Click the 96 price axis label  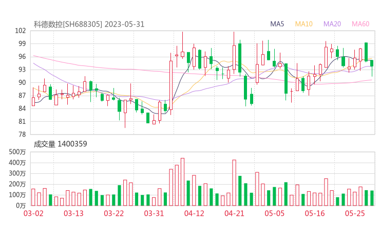(22, 57)
